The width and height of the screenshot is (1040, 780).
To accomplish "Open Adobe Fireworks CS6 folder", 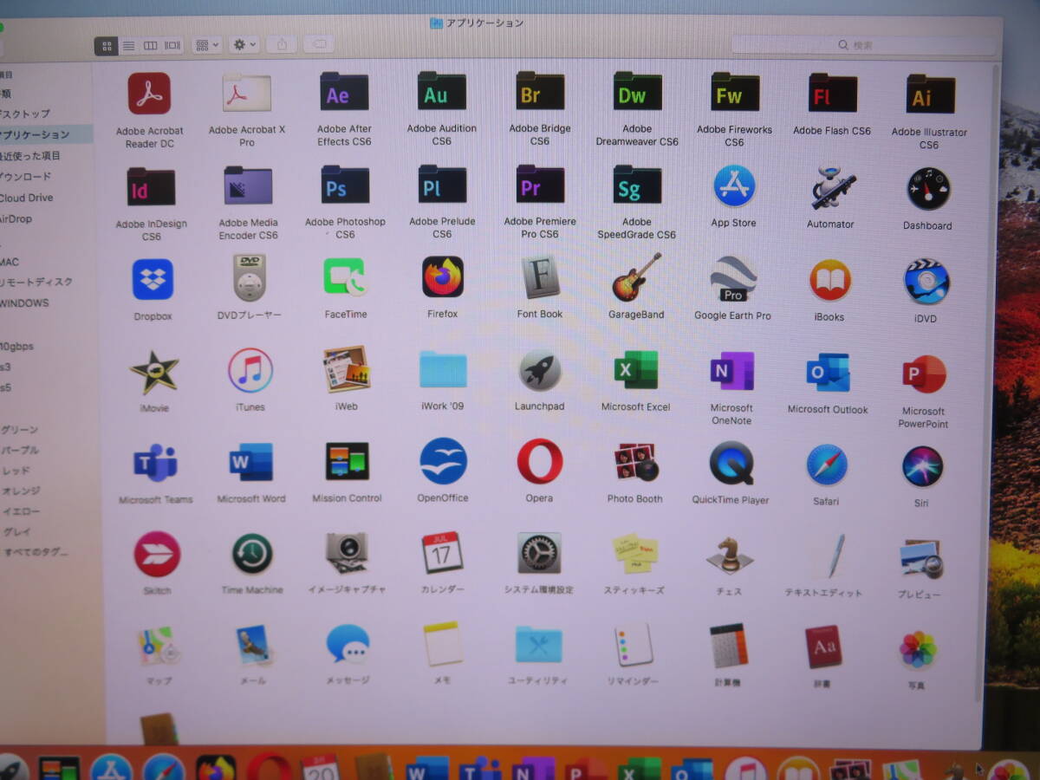I will [735, 92].
